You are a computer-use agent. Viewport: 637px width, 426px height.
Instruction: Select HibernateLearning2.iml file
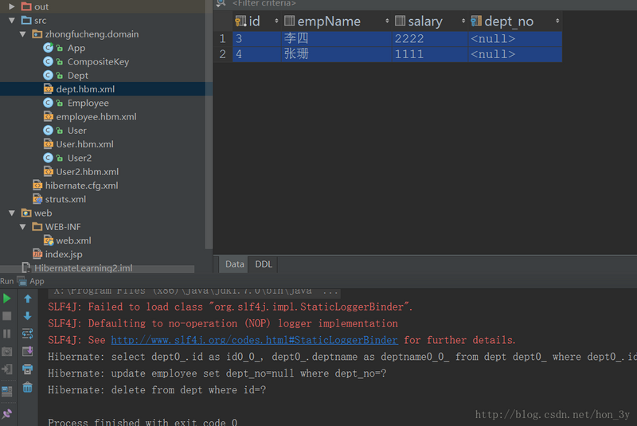tap(84, 268)
